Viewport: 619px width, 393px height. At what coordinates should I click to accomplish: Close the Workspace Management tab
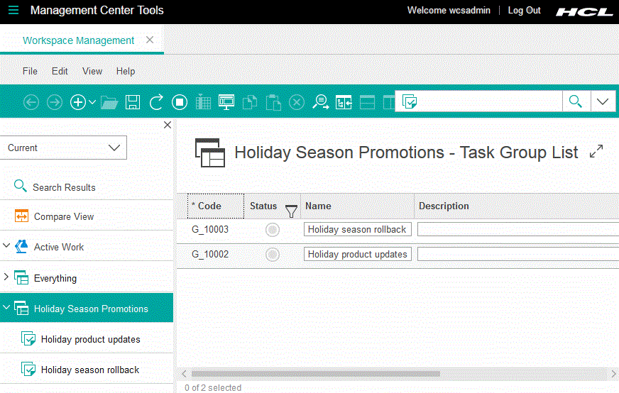tap(150, 40)
